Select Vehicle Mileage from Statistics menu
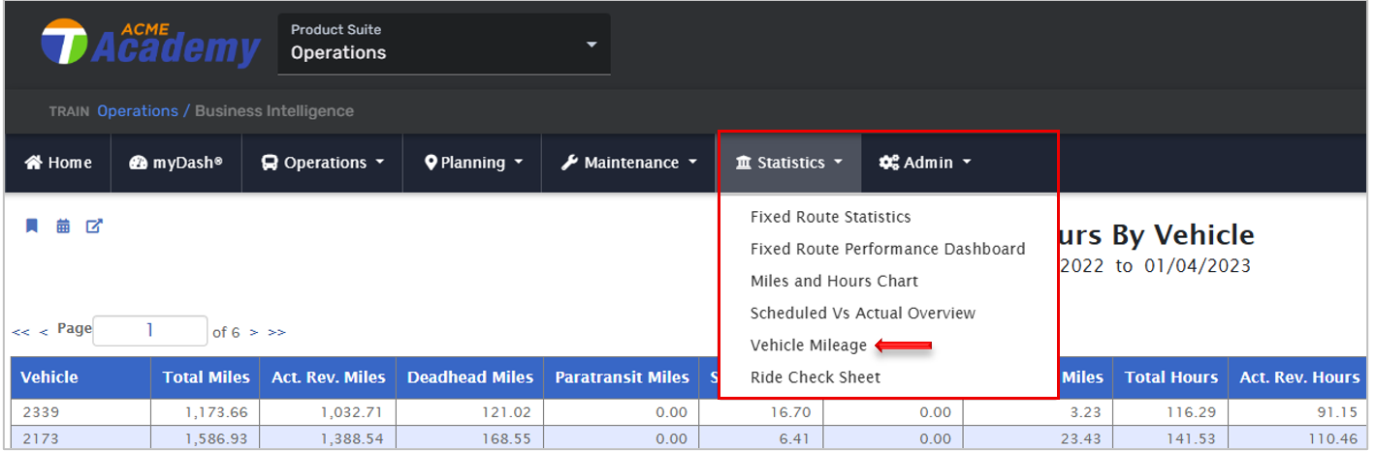 click(808, 346)
